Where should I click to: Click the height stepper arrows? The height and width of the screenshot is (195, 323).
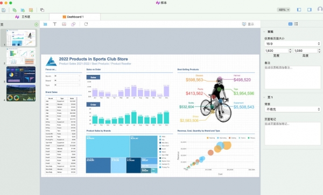pyautogui.click(x=319, y=51)
